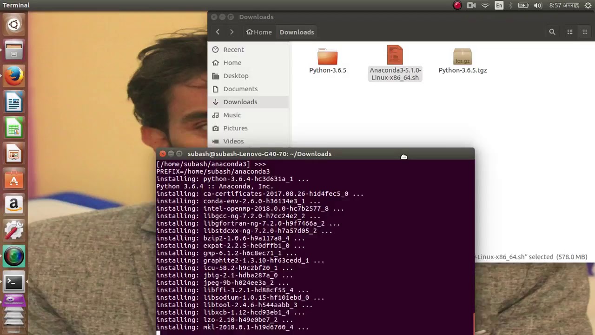
Task: Select Home in the Files sidebar
Action: (x=248, y=63)
